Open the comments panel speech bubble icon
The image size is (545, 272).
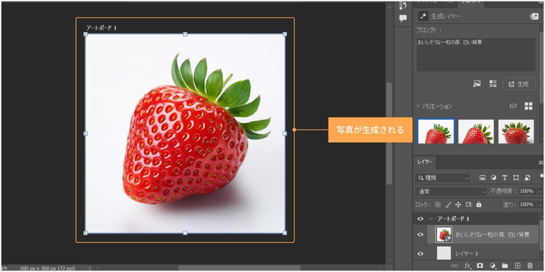403,18
